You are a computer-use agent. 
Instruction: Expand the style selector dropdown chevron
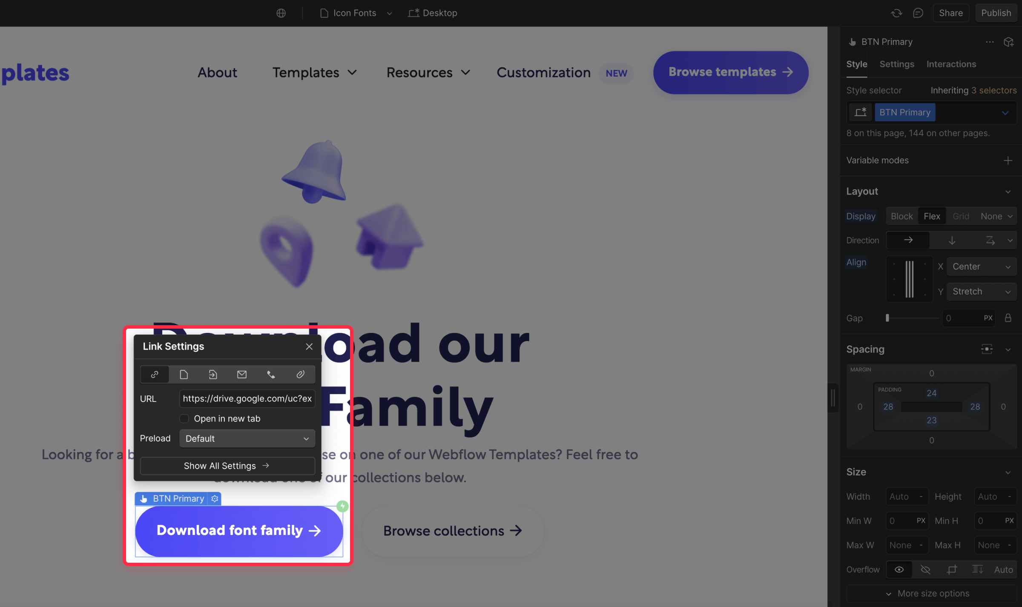[x=1005, y=113]
